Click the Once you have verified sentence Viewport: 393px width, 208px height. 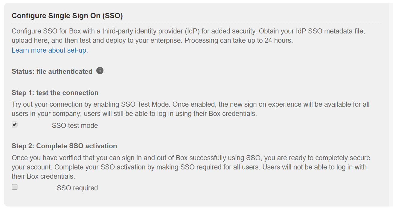120,158
